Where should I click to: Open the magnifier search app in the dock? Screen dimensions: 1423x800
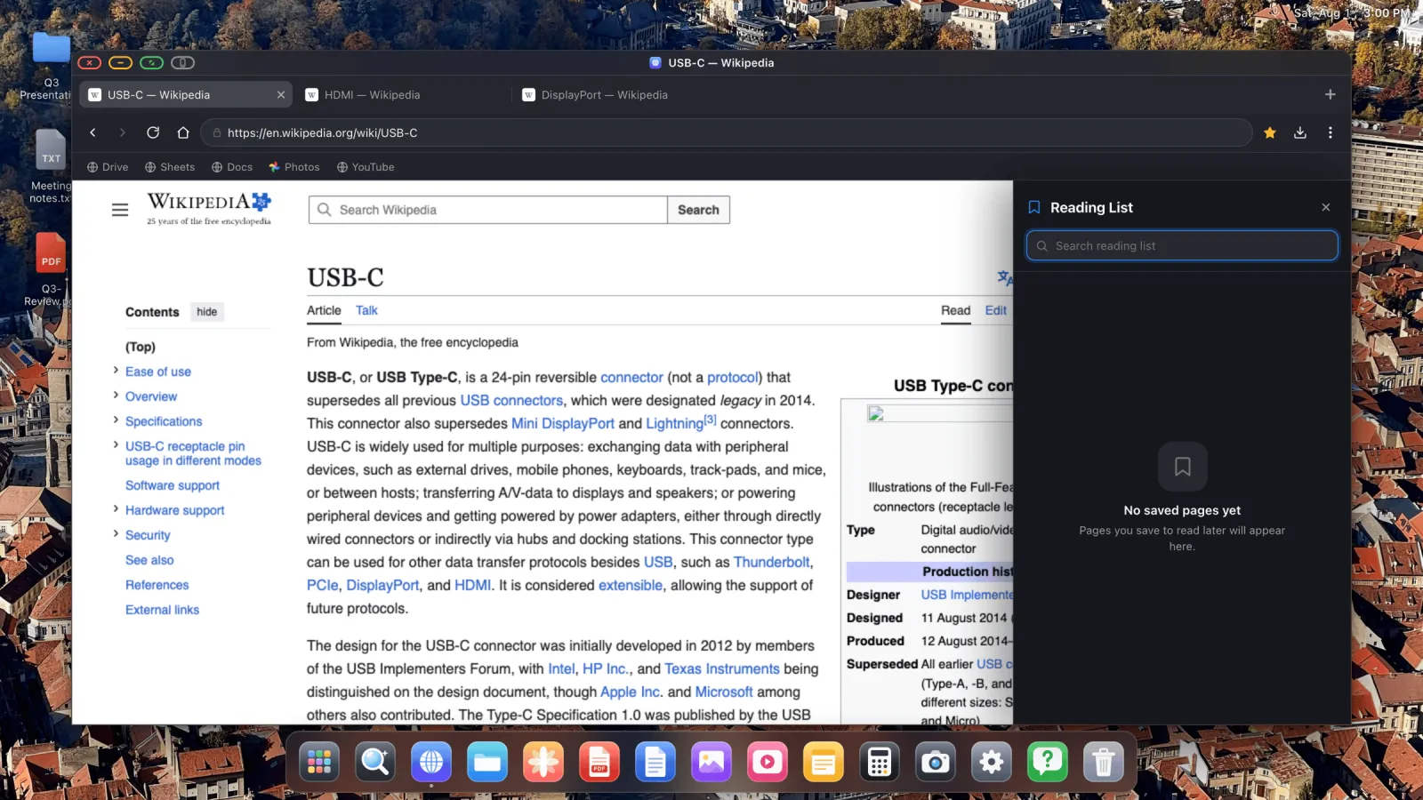pyautogui.click(x=375, y=762)
